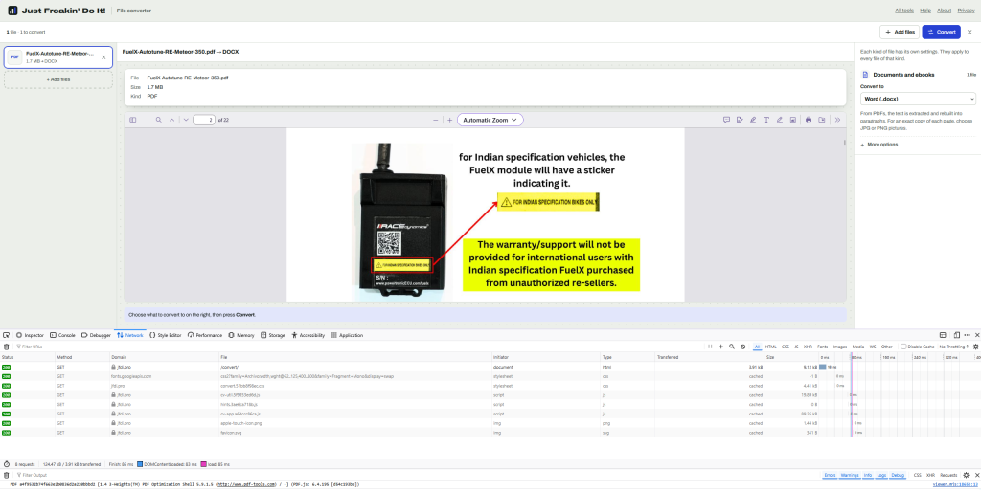Switch to the Memory tab

(x=241, y=336)
